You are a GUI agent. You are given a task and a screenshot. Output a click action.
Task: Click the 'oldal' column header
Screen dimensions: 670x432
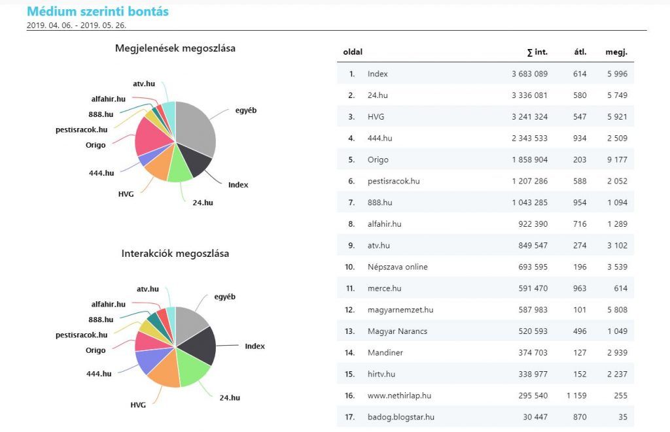coord(353,52)
